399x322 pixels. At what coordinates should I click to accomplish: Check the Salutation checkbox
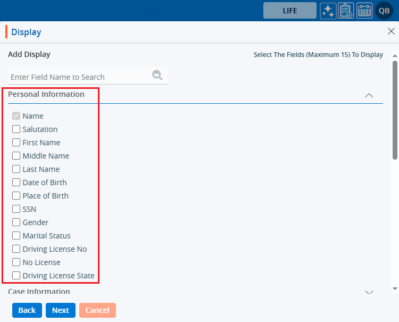click(x=16, y=129)
